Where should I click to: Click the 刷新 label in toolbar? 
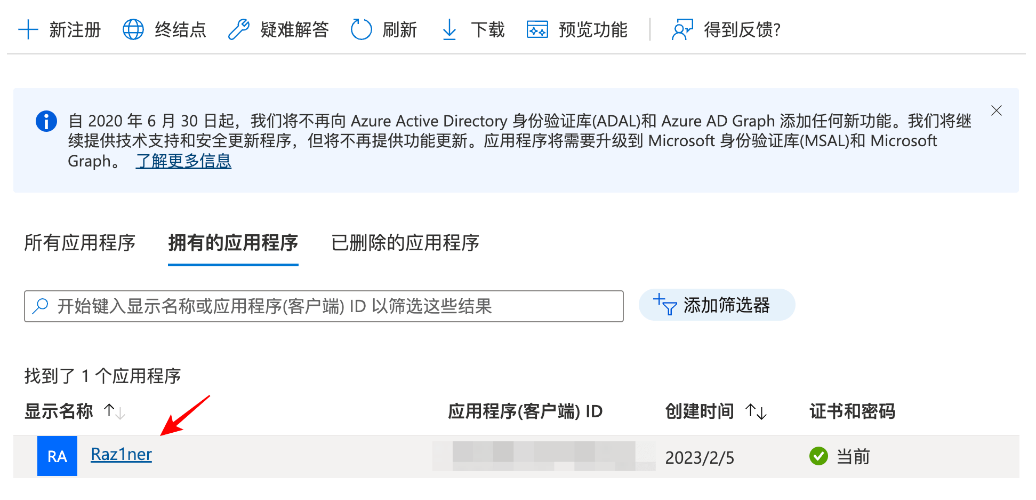coord(399,29)
